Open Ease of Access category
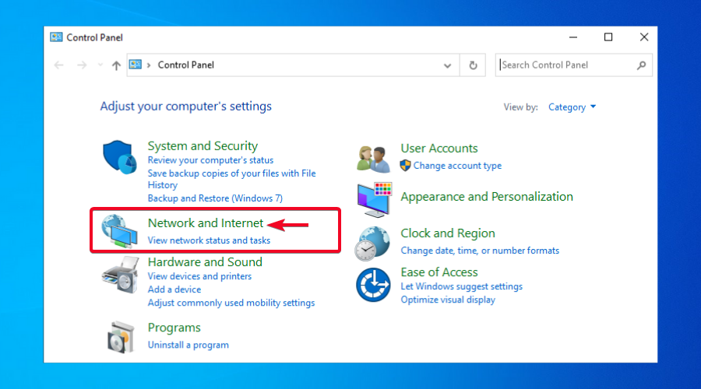 (x=439, y=272)
